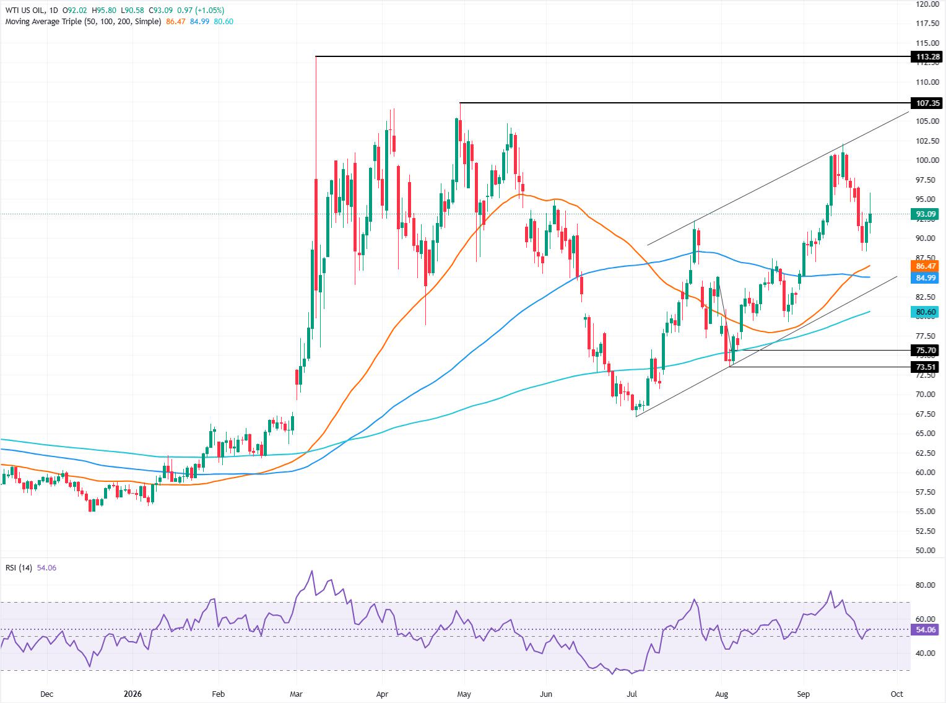Viewport: 946px width, 703px height.
Task: Click the low value L90.58
Action: (132, 11)
